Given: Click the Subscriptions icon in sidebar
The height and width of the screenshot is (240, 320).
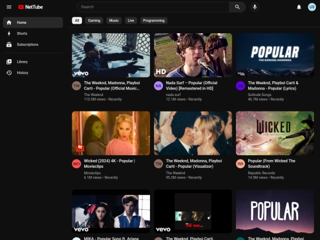Looking at the screenshot, I should (x=9, y=44).
